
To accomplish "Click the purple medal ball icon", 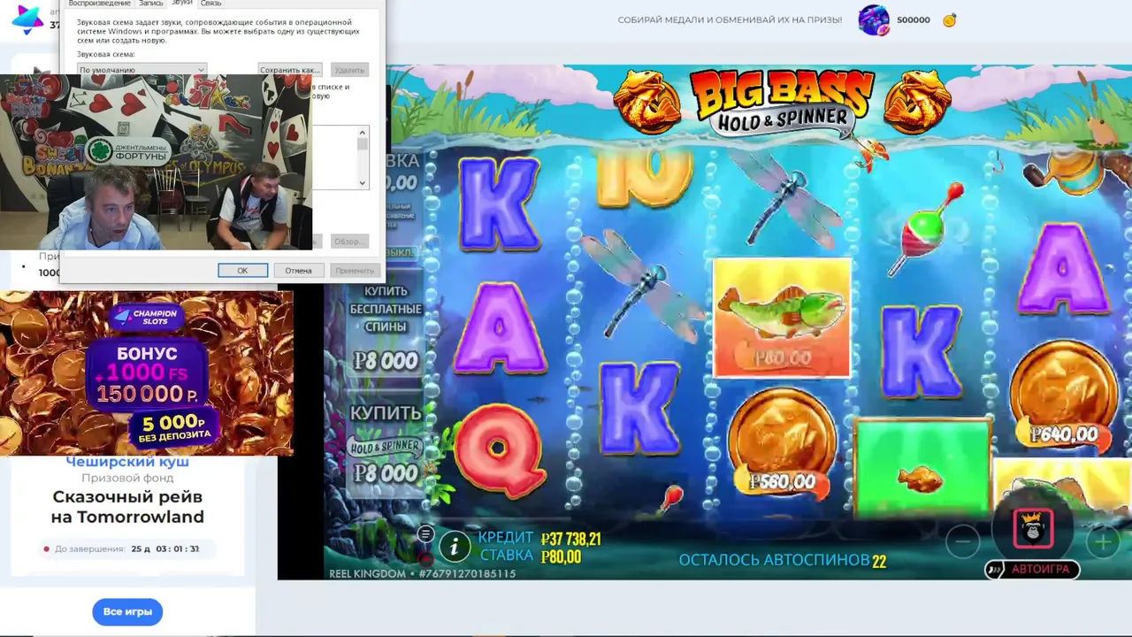I will [x=874, y=20].
